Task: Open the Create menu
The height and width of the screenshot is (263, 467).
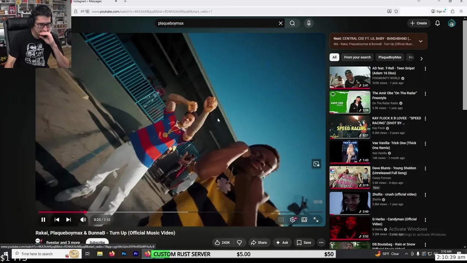Action: [418, 23]
